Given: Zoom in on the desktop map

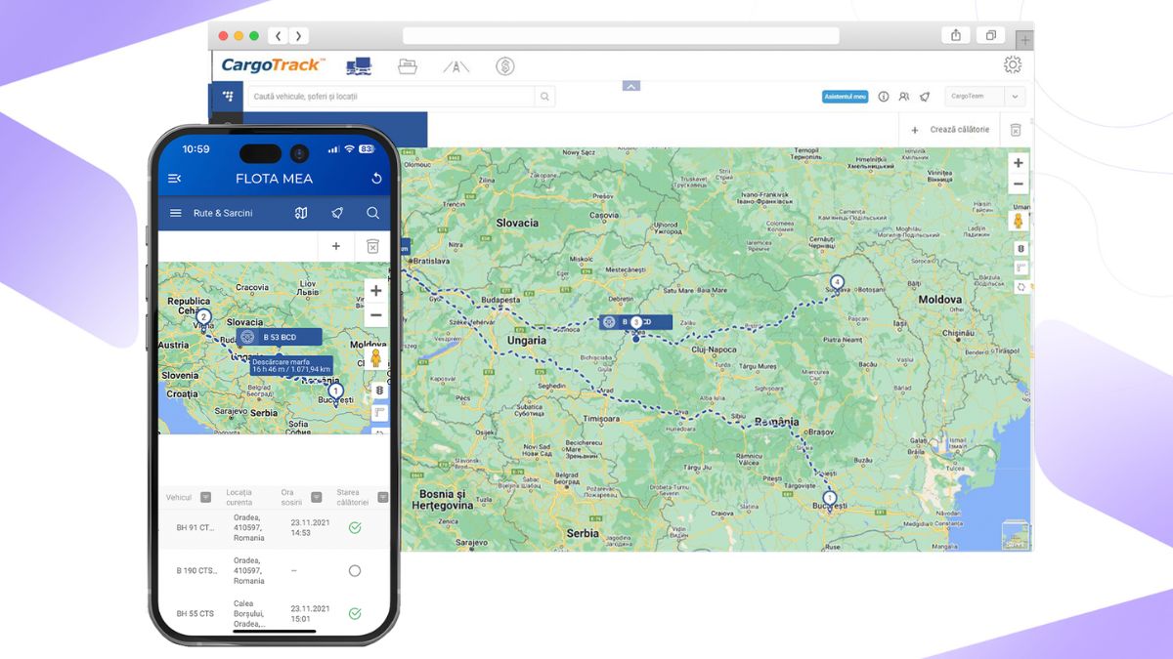Looking at the screenshot, I should coord(1019,163).
